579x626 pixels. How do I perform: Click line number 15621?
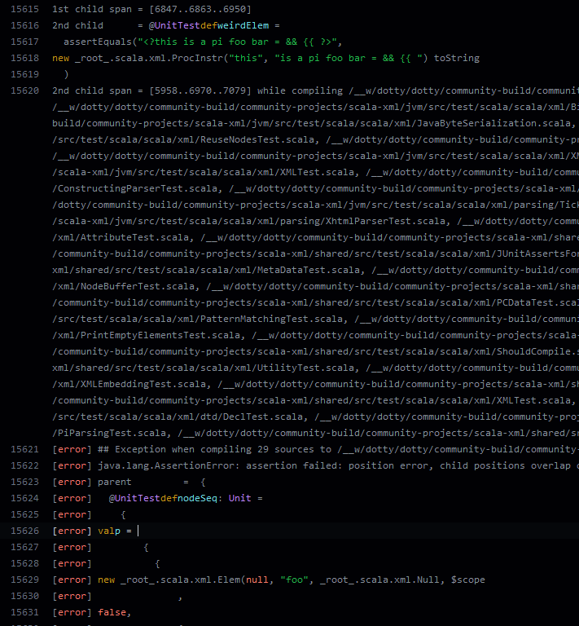[x=24, y=450]
